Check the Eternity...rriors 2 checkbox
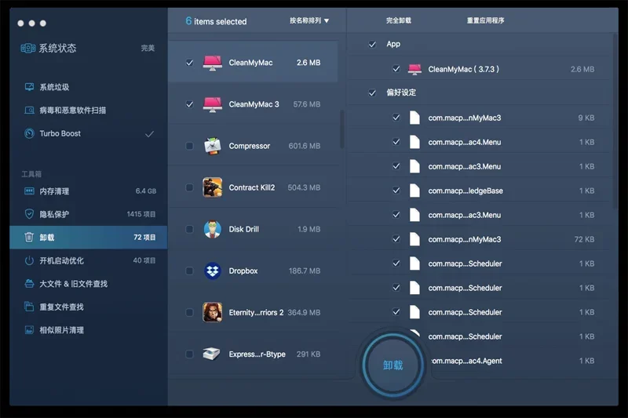The height and width of the screenshot is (418, 628). click(189, 312)
